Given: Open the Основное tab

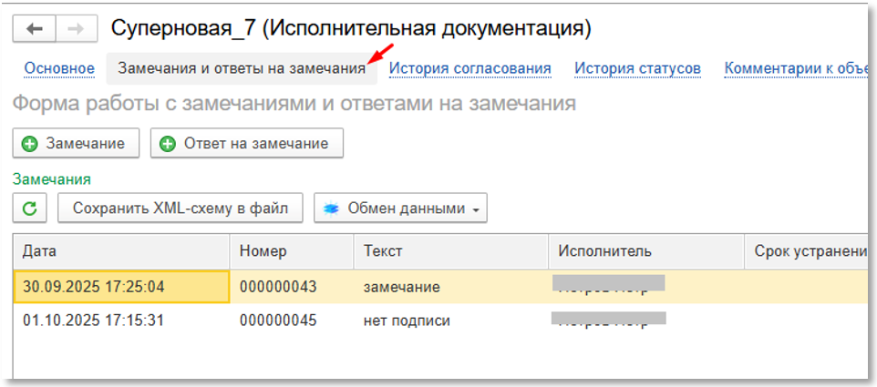Looking at the screenshot, I should (59, 68).
